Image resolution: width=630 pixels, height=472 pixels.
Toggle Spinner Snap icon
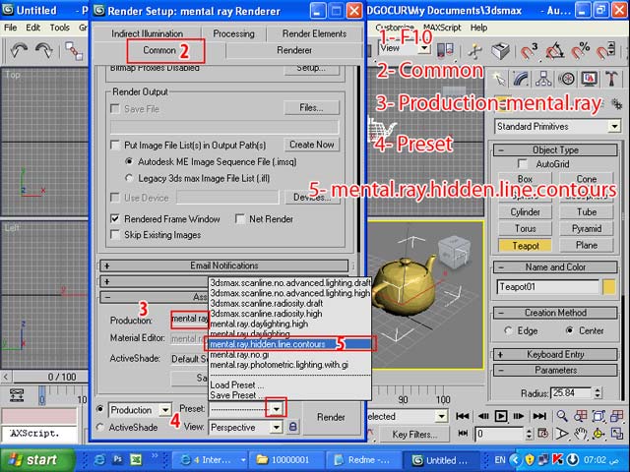click(x=605, y=50)
